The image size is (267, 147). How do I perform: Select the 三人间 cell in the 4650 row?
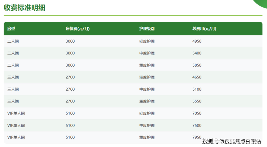click(13, 77)
